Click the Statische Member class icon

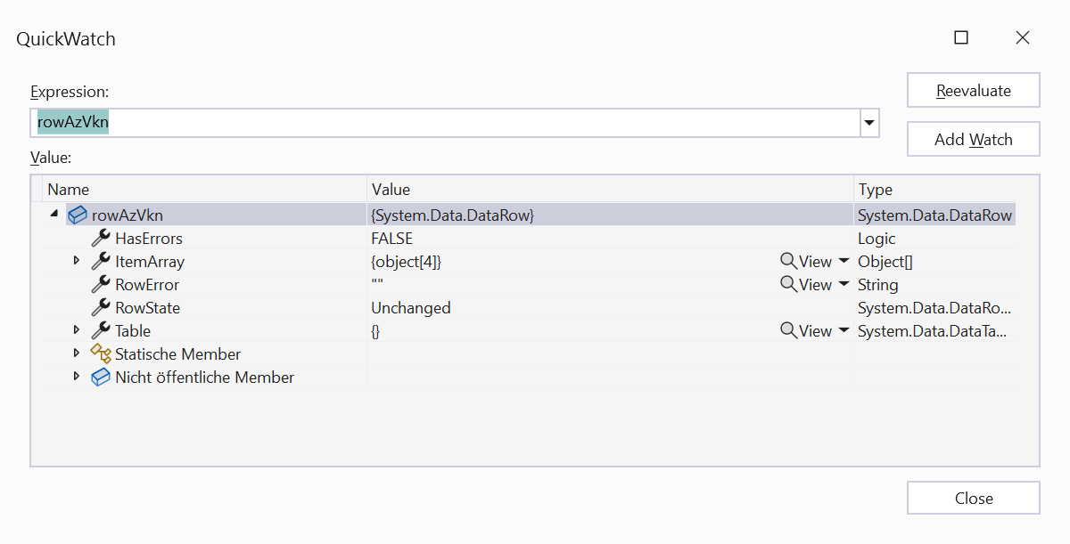pos(101,353)
